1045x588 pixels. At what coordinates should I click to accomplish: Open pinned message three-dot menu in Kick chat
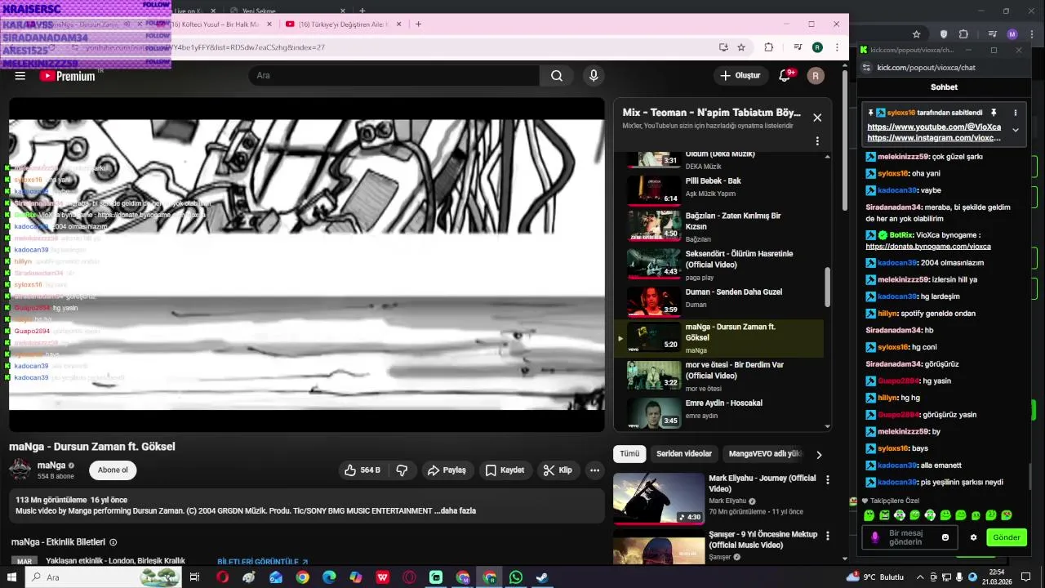pos(1016,113)
